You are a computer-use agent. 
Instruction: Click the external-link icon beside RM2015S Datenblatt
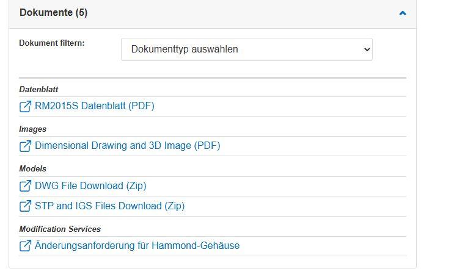(x=25, y=106)
